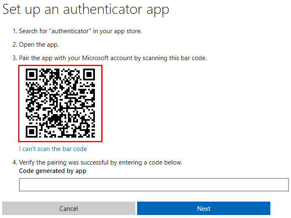The height and width of the screenshot is (218, 291).
Task: Click "Verify the pairing was successful" step text
Action: click(101, 162)
